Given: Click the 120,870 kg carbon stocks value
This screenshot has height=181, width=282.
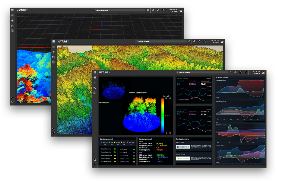Looking at the screenshot, I should [x=160, y=155].
